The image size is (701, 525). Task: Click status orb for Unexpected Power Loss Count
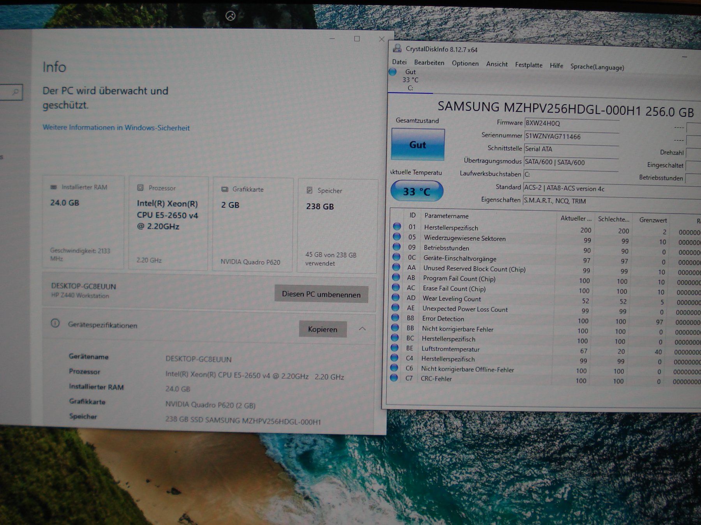point(395,307)
